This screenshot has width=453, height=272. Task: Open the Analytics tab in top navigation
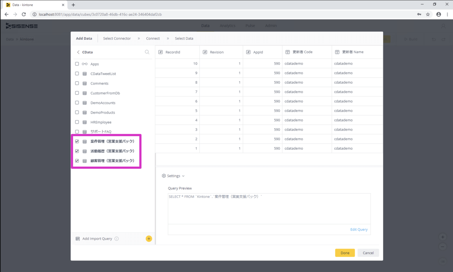click(x=228, y=26)
